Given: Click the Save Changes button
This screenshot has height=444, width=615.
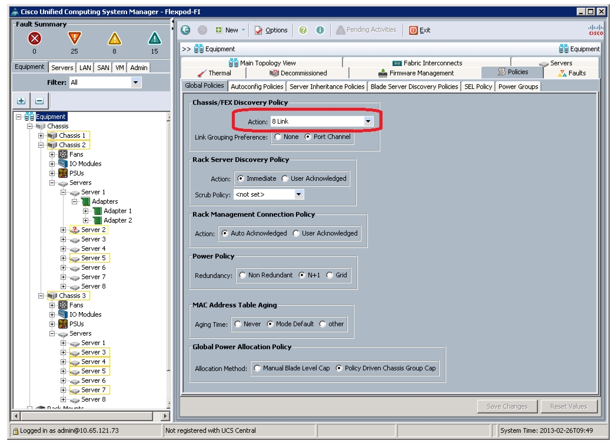Looking at the screenshot, I should 507,406.
